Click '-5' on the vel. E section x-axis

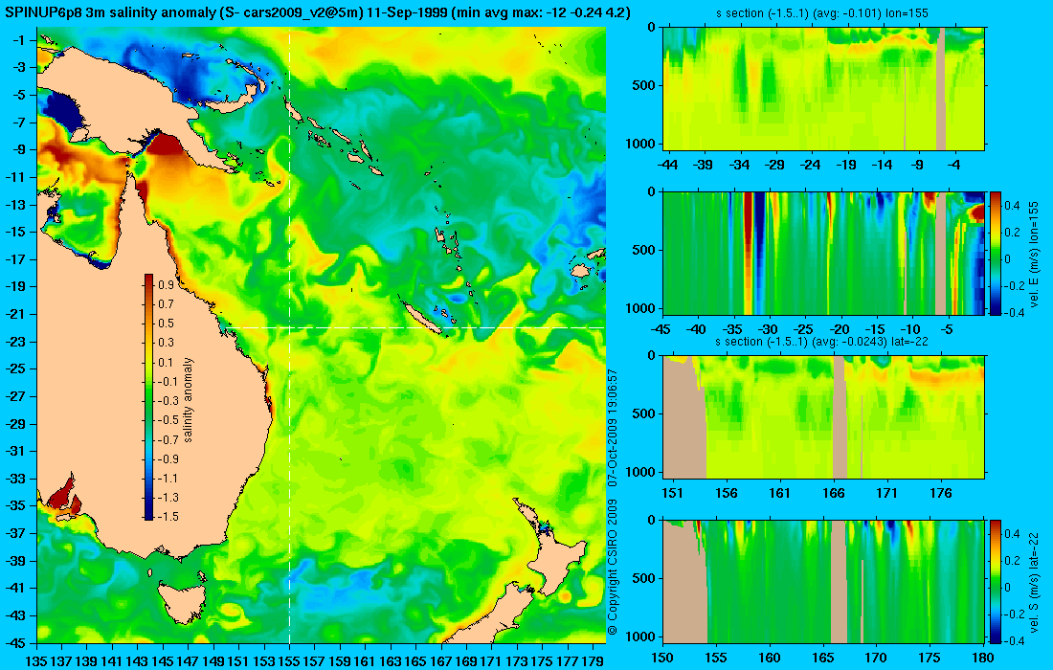[x=946, y=329]
